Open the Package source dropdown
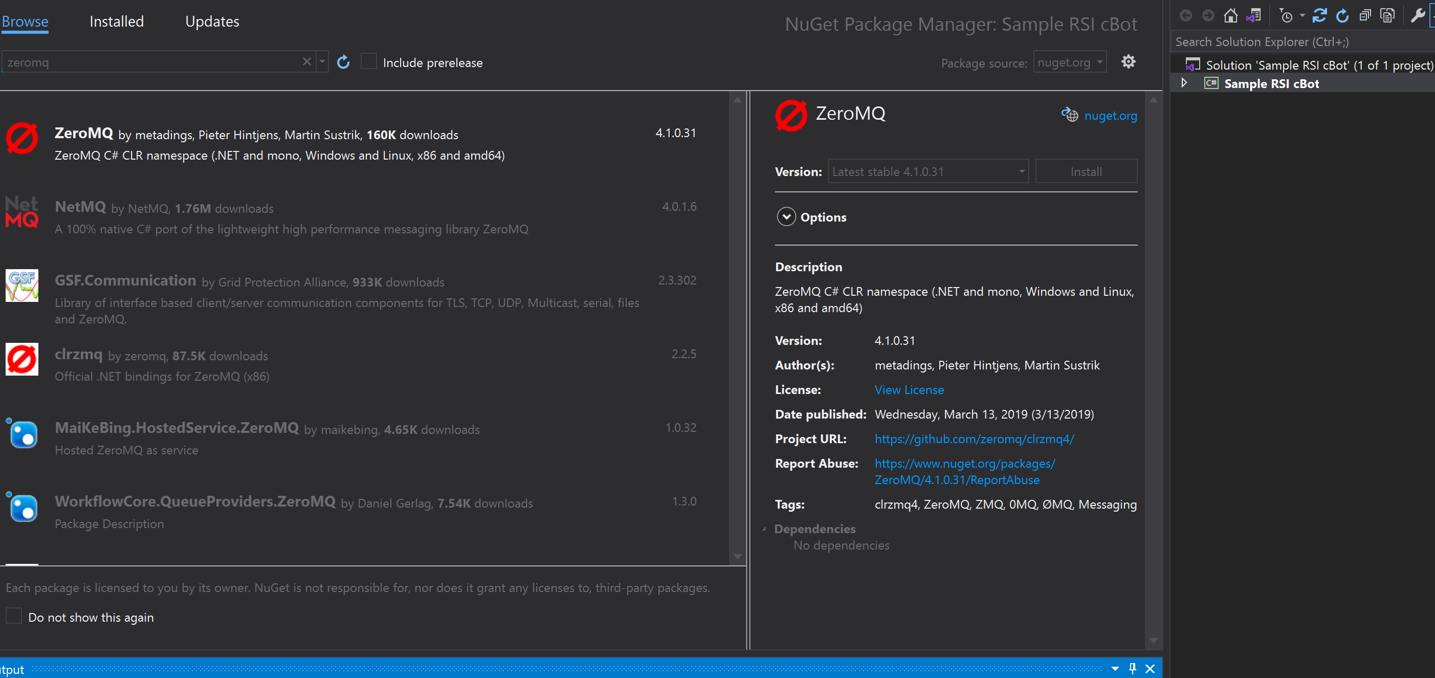Viewport: 1435px width, 678px height. tap(1070, 62)
